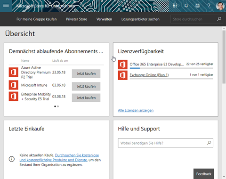Click the store search magnifier icon

point(219,19)
